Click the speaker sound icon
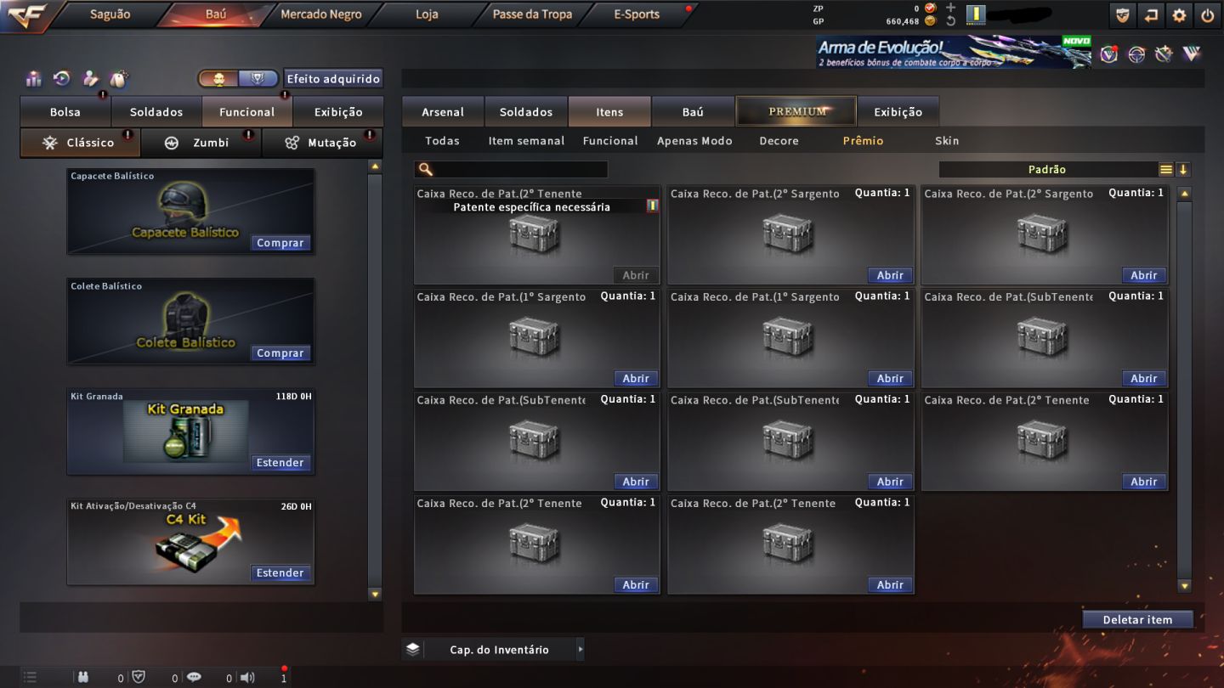The width and height of the screenshot is (1224, 688). coord(247,677)
